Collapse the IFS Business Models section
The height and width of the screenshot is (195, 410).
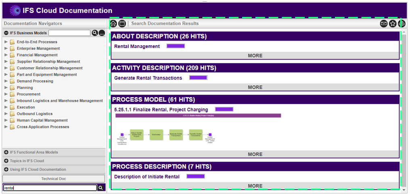point(6,33)
